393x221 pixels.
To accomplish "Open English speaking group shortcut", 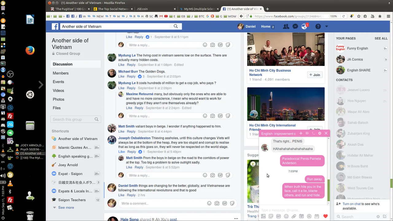I will tap(76, 156).
